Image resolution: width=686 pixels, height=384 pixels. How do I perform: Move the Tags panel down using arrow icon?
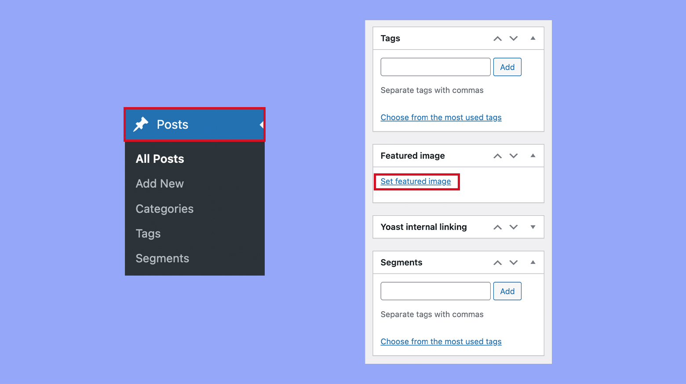pyautogui.click(x=514, y=38)
